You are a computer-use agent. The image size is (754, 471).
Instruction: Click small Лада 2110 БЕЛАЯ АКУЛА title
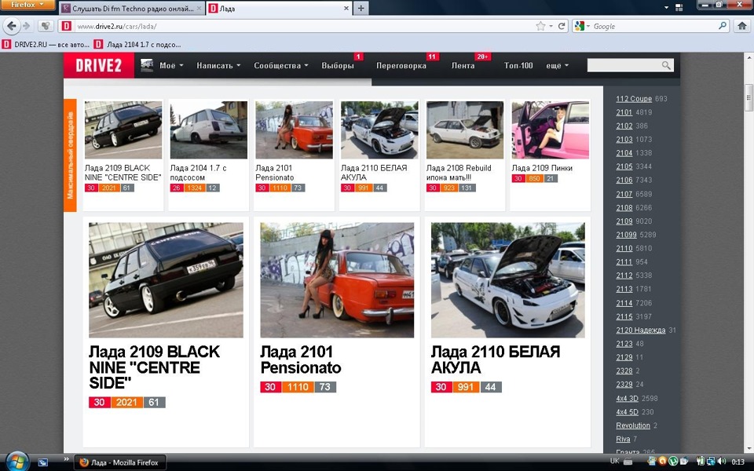tap(374, 173)
